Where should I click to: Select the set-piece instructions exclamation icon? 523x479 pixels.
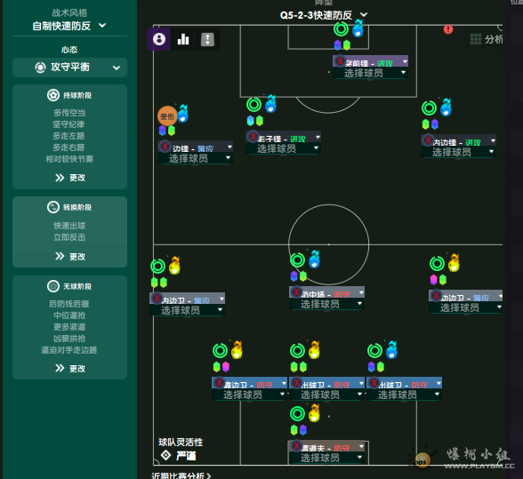[x=207, y=39]
